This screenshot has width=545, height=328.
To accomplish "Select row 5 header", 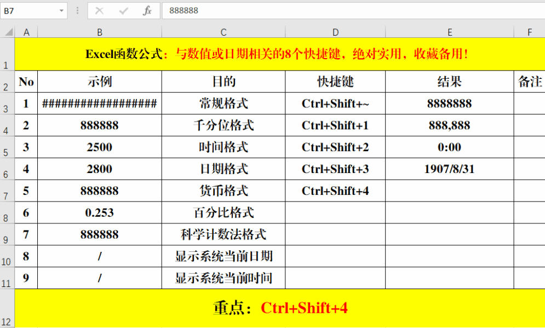I will [7, 147].
